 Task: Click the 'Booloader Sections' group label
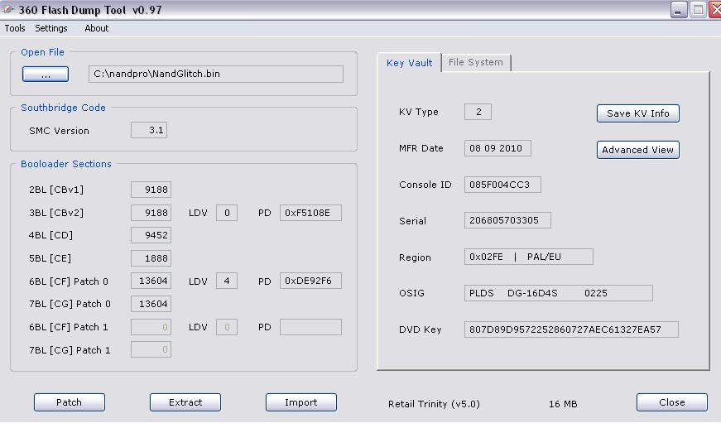(65, 164)
